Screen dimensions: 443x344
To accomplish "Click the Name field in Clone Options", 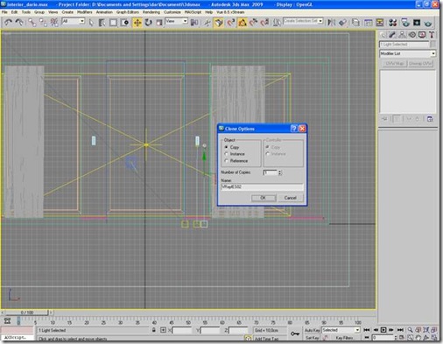I will coord(262,186).
